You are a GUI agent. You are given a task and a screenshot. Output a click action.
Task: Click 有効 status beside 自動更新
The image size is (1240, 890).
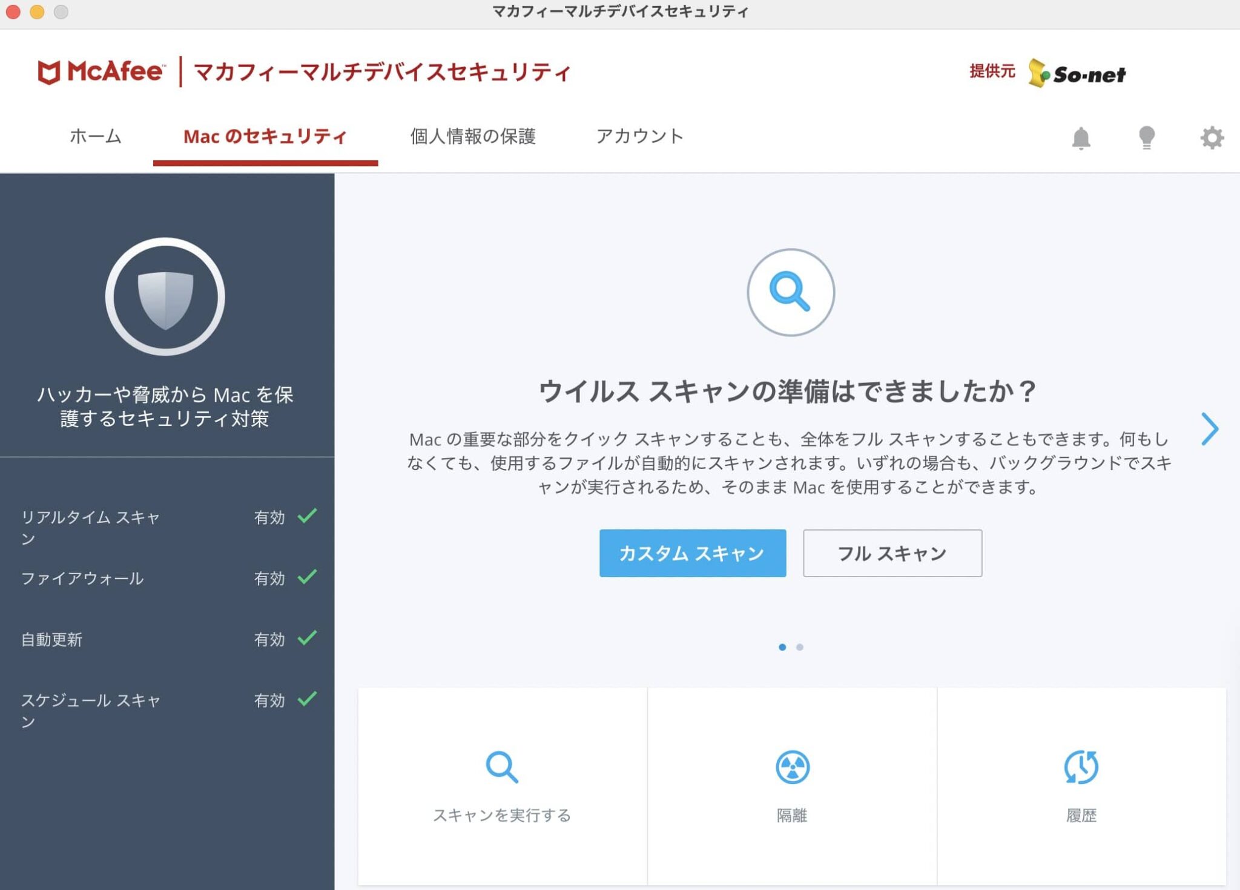coord(269,640)
